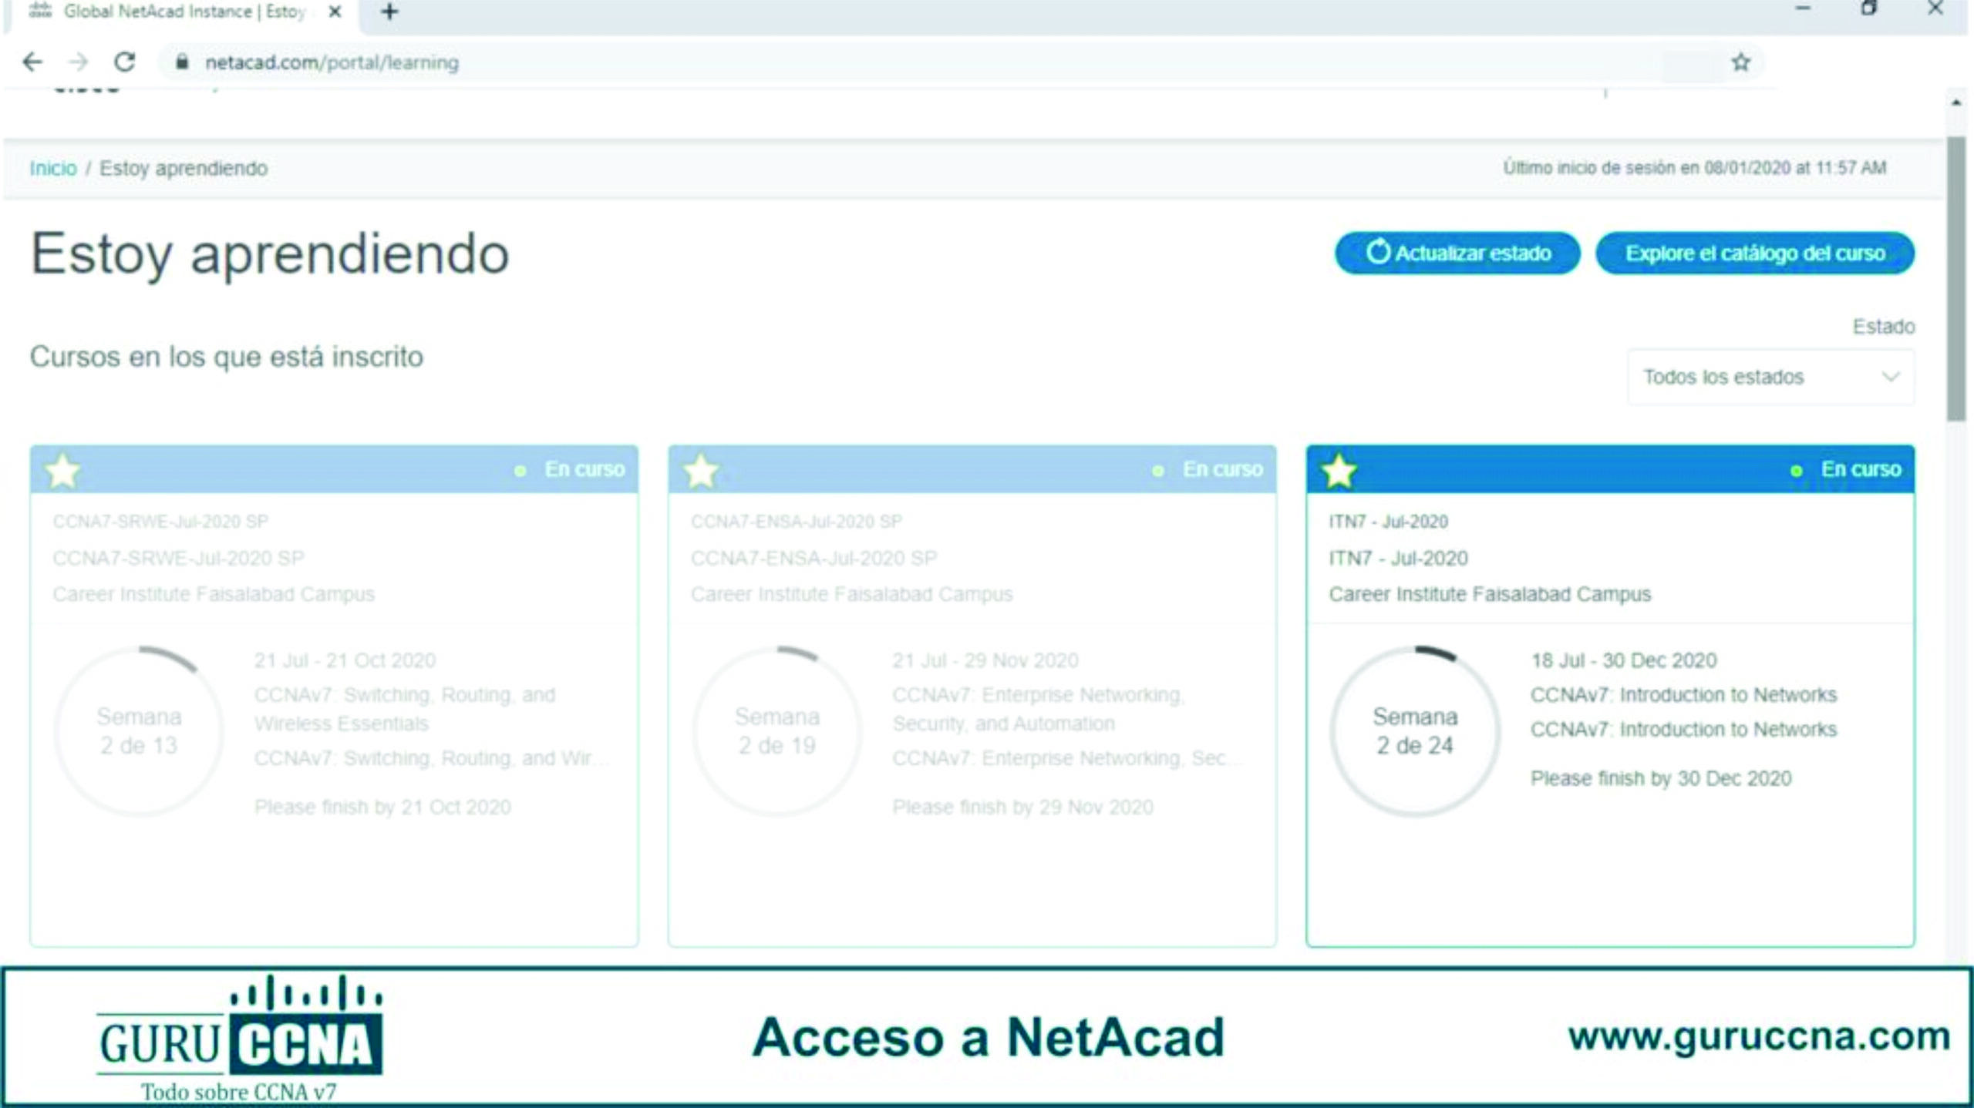Click Semana 2 de 19 progress circle
This screenshot has height=1108, width=1974.
point(777,731)
